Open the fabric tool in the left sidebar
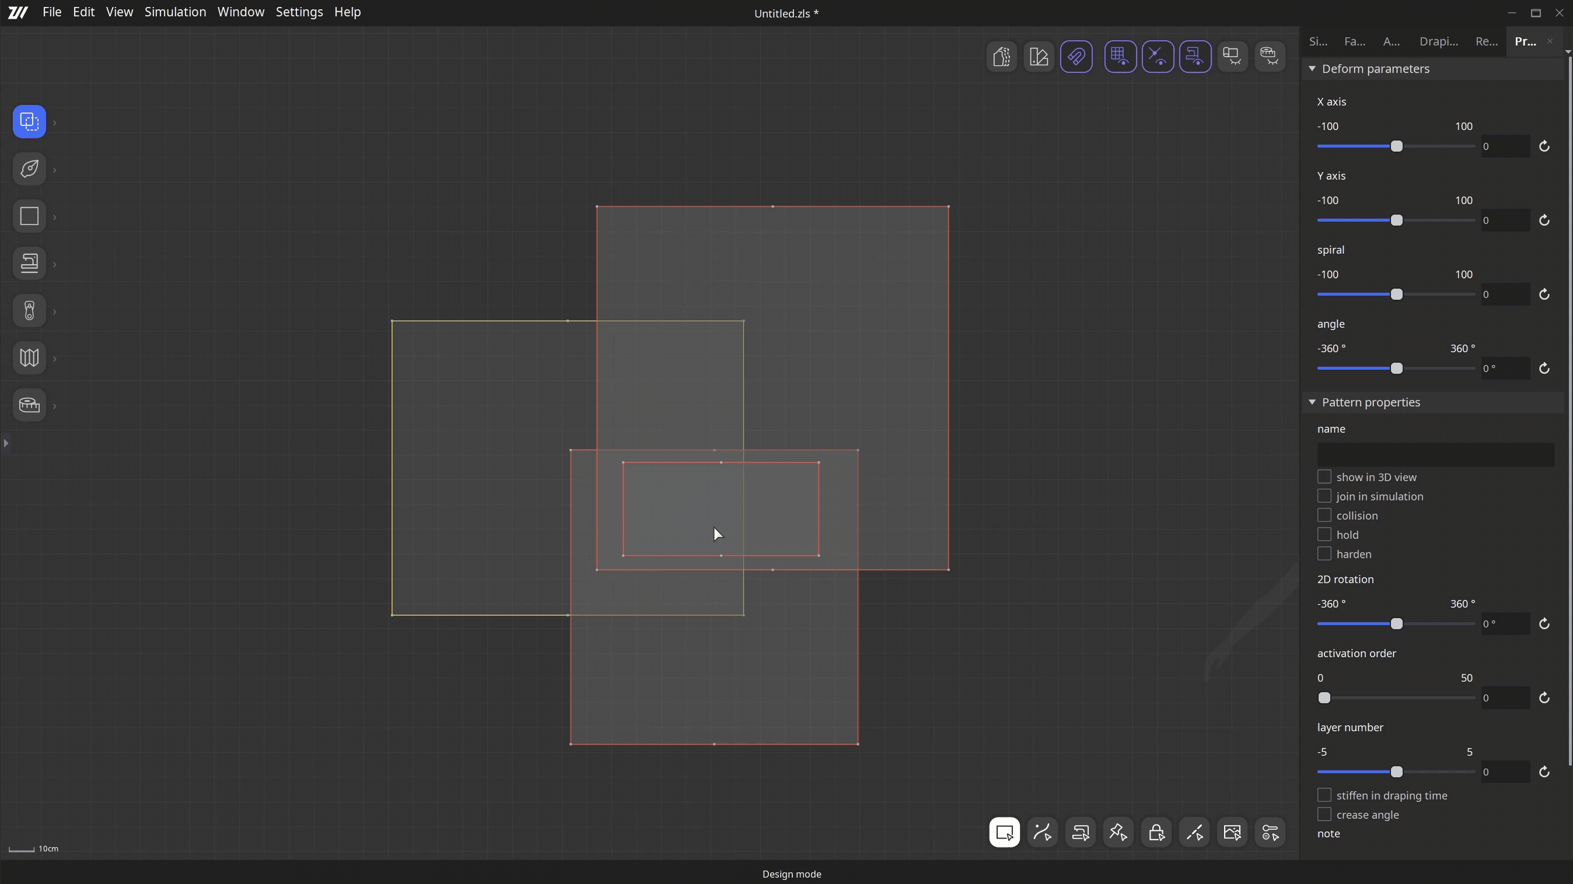The image size is (1573, 884). coord(29,357)
